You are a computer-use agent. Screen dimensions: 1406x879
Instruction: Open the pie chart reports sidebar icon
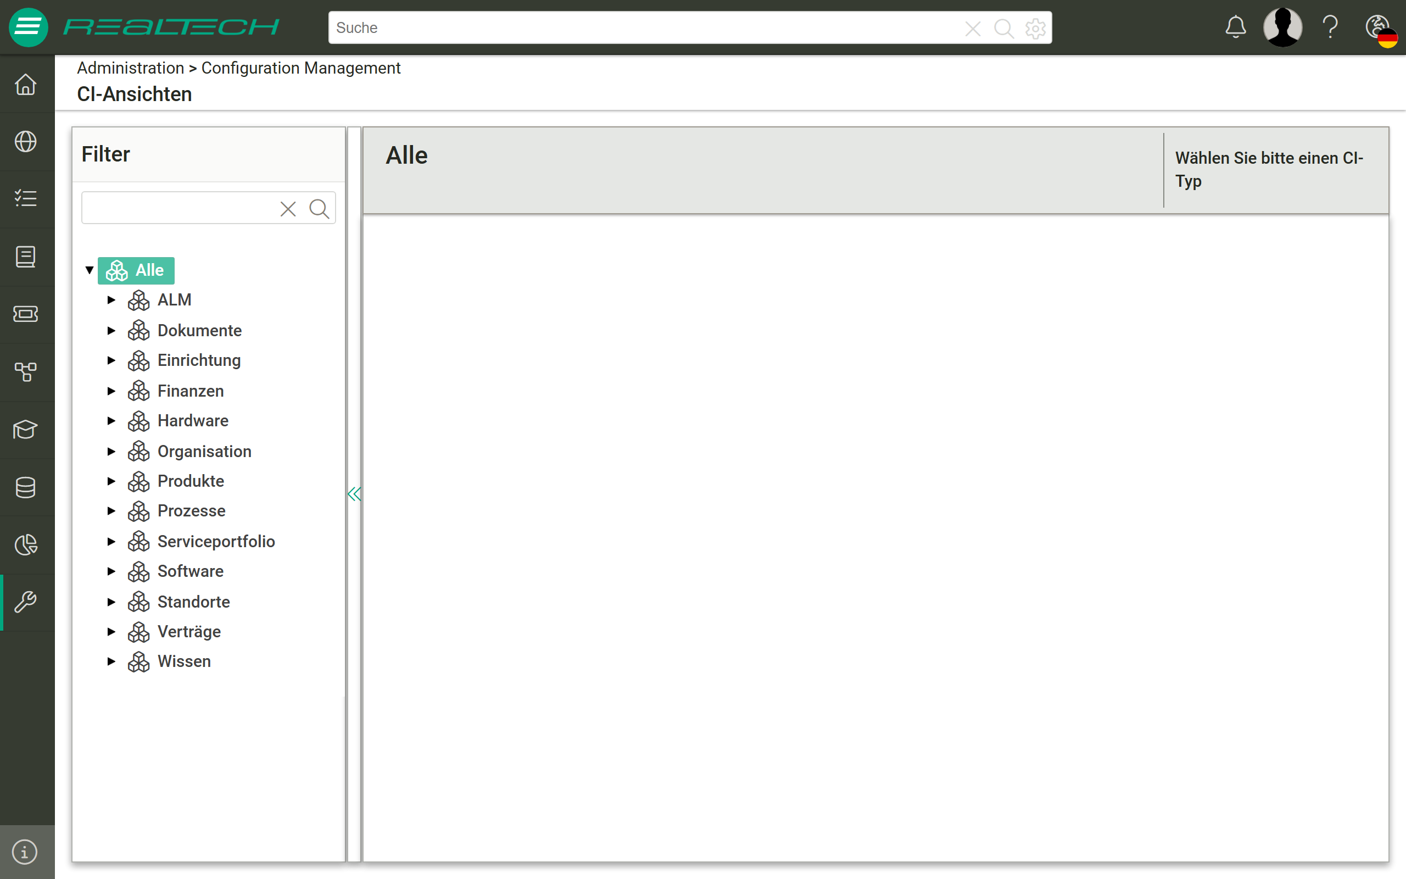26,545
